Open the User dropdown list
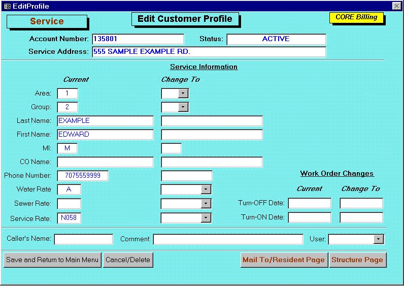This screenshot has height=286, width=404. (x=378, y=239)
